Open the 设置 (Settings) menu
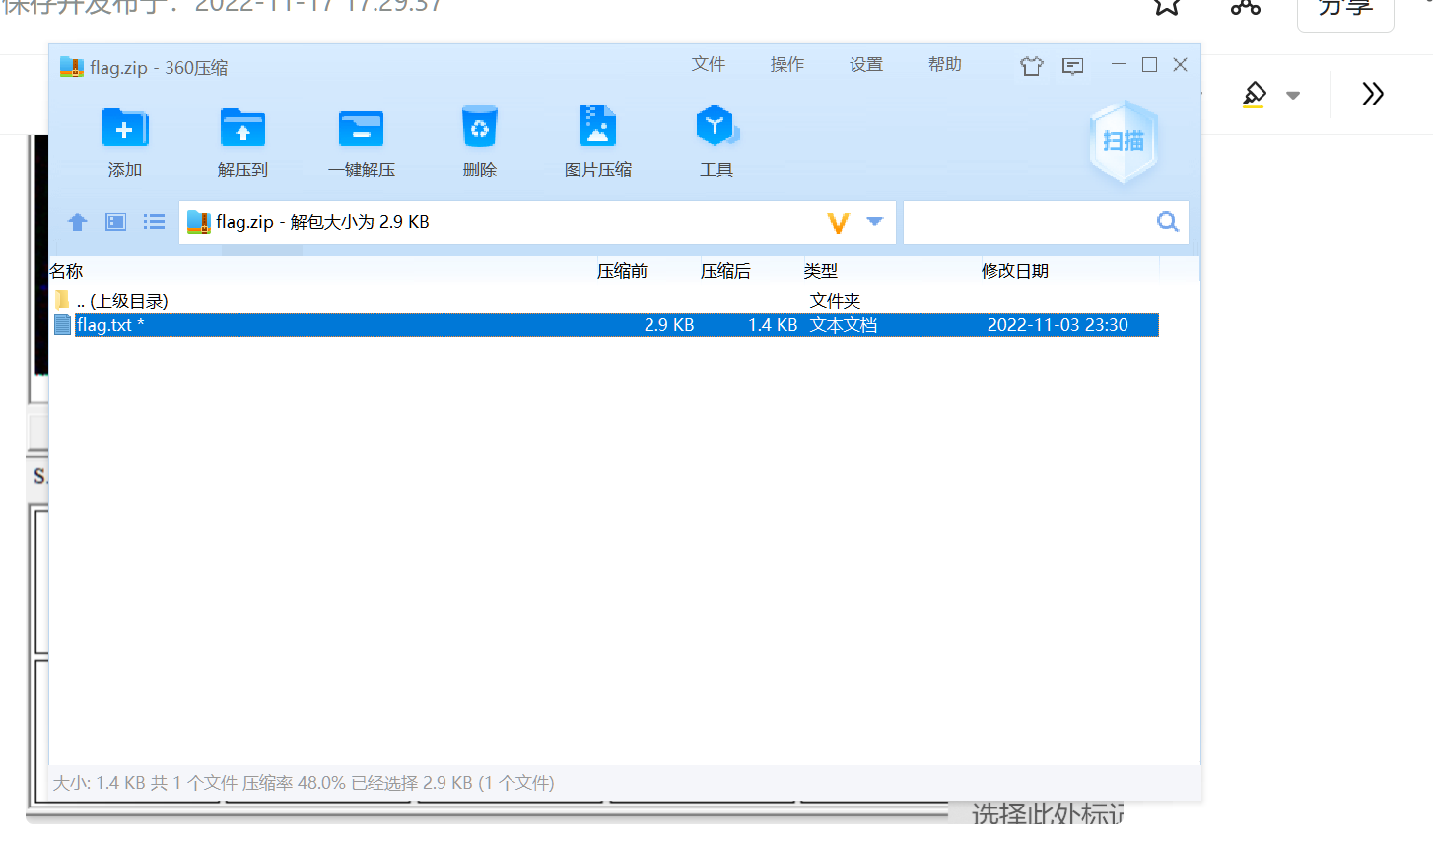This screenshot has height=842, width=1433. click(865, 65)
